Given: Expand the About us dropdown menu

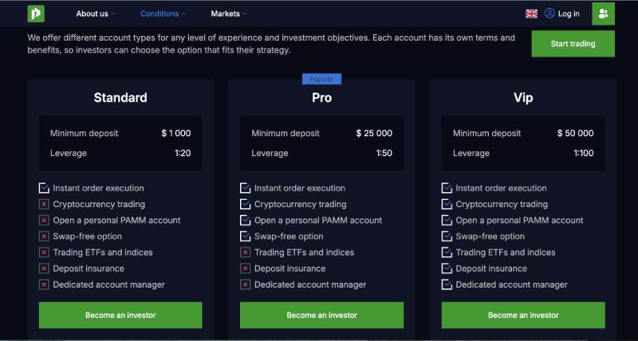Looking at the screenshot, I should [x=96, y=14].
